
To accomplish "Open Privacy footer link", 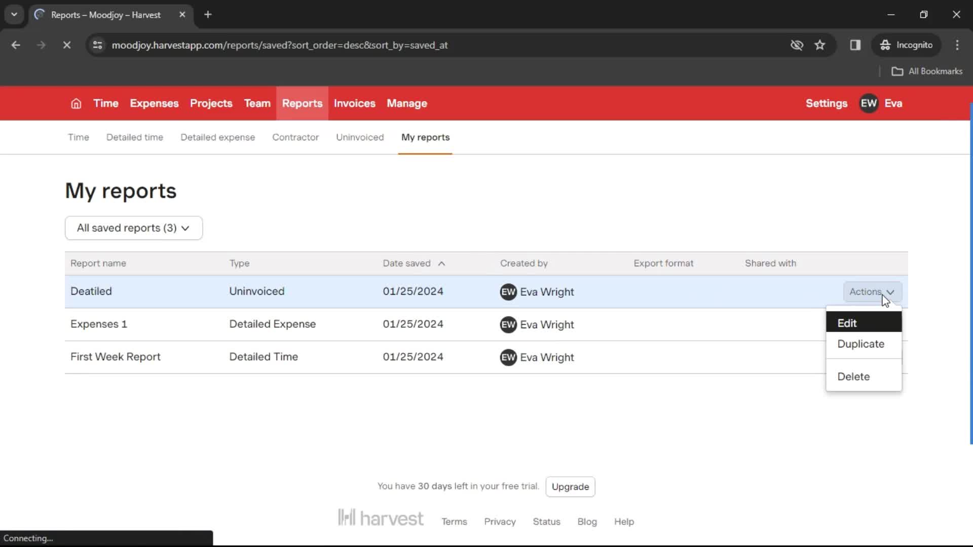I will [500, 522].
